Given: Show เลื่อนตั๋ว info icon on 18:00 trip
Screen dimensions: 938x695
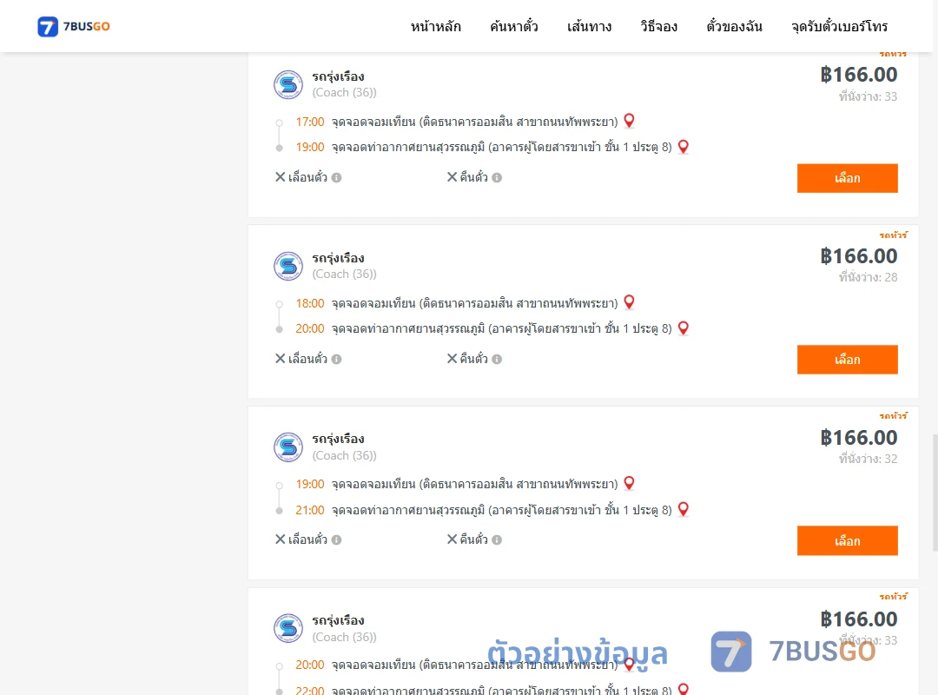Looking at the screenshot, I should [x=337, y=359].
